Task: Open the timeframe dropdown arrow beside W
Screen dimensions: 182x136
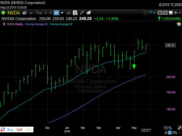Action: tap(62, 13)
